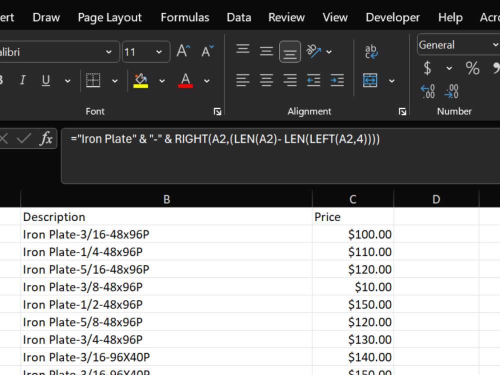Increase the indent
Viewport: 500px width, 375px height.
(337, 80)
